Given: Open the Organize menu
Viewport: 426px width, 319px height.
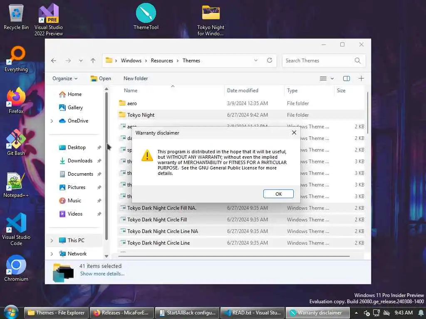Looking at the screenshot, I should click(x=65, y=79).
